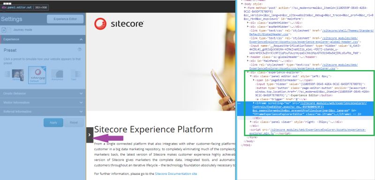Select the Default Sitecore preset thumbnail
Screen dimensions: 375x180
(37, 75)
